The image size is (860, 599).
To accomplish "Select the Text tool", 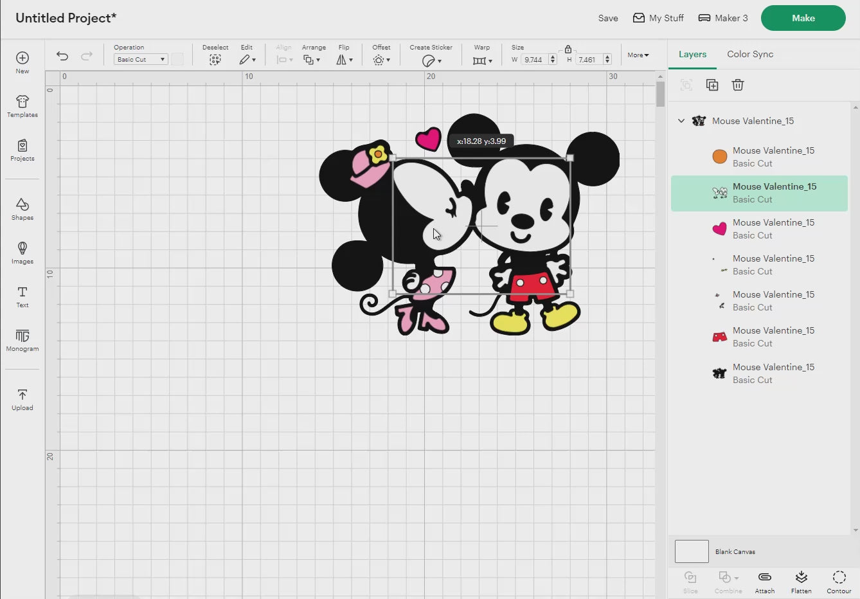I will [x=22, y=297].
